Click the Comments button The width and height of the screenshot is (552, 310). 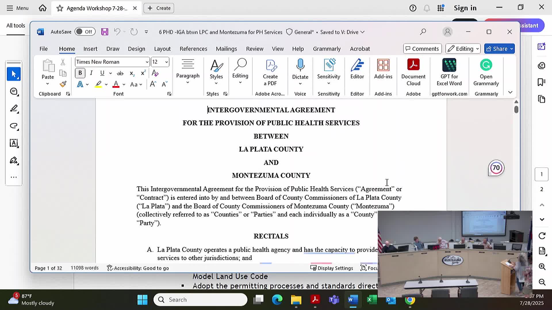(422, 49)
